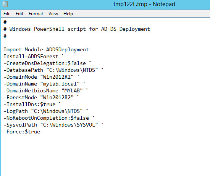210x176 pixels.
Task: Place cursor in the Import-Module ADDSDeployment line
Action: point(46,49)
